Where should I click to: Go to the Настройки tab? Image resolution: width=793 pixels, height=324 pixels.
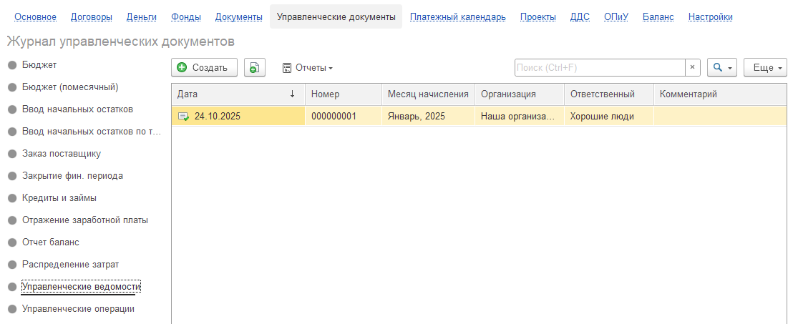pyautogui.click(x=711, y=17)
